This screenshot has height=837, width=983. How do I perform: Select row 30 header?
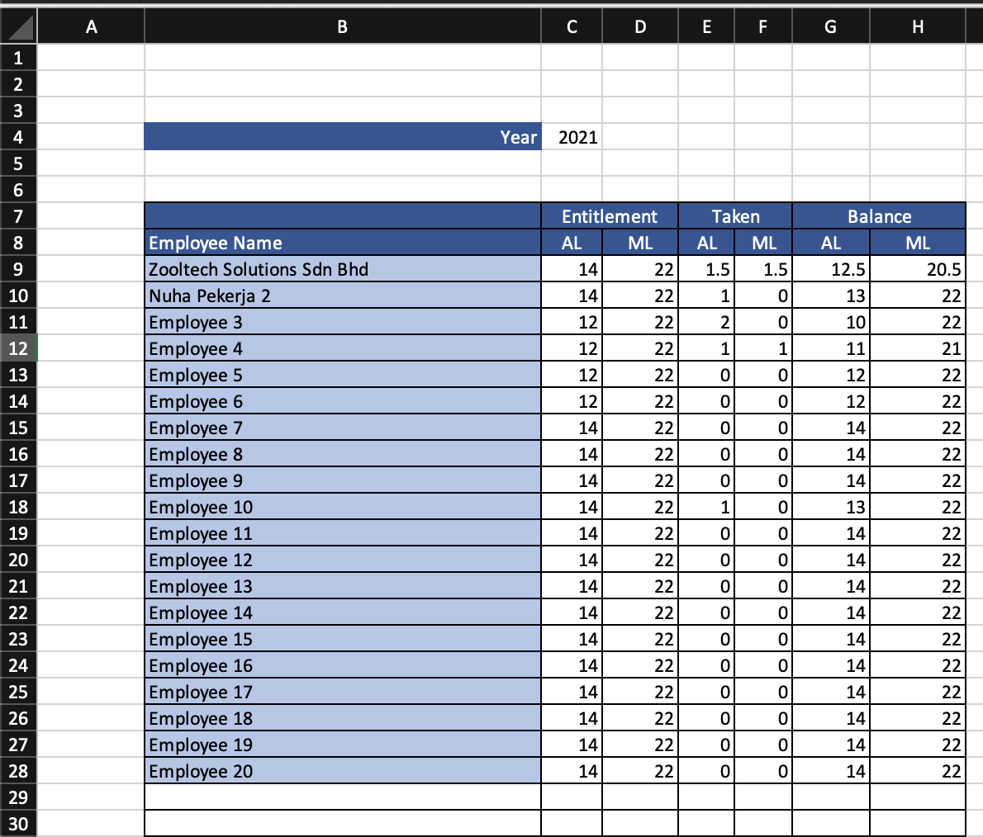coord(18,824)
